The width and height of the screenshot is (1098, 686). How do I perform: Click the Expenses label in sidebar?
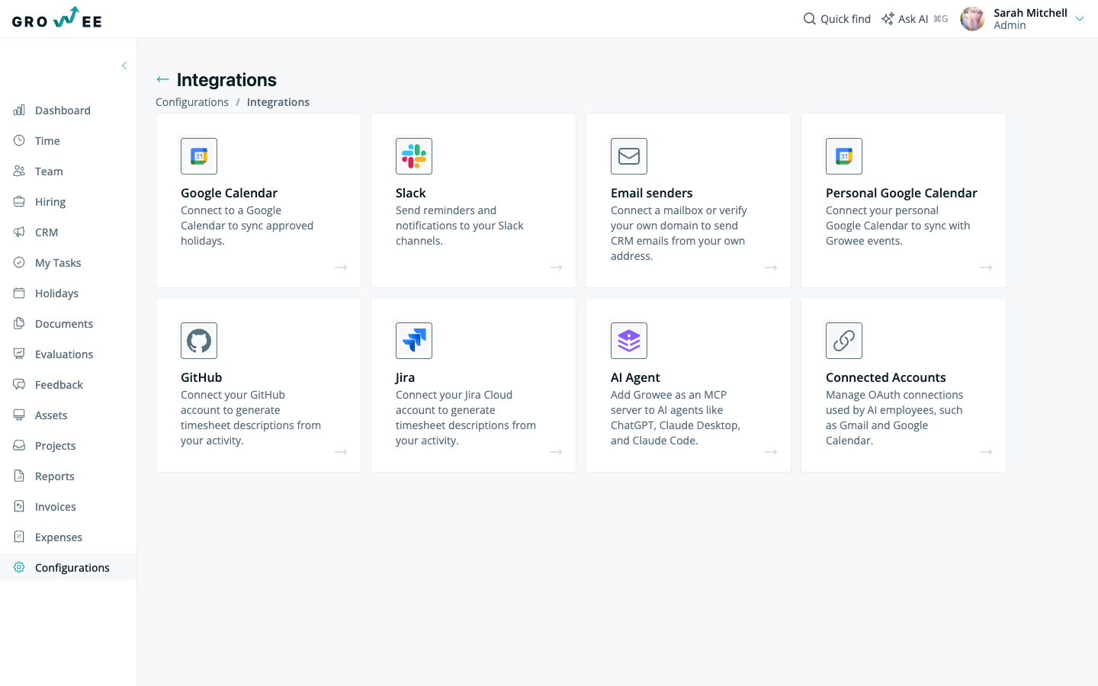coord(59,537)
